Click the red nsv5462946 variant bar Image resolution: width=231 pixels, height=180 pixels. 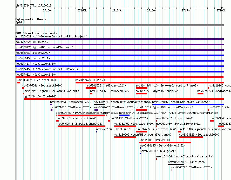tap(81, 126)
